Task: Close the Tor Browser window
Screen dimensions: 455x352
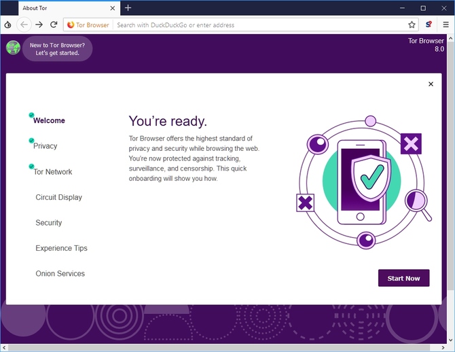Action: (444, 8)
